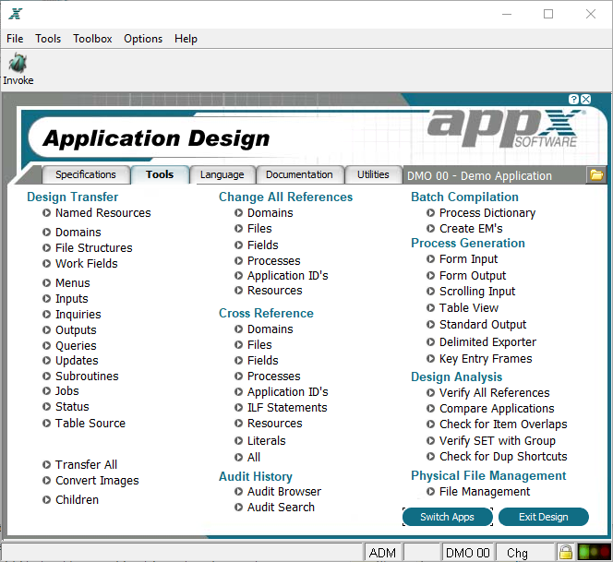Image resolution: width=613 pixels, height=562 pixels.
Task: Click the padlock icon in status bar
Action: coord(565,552)
